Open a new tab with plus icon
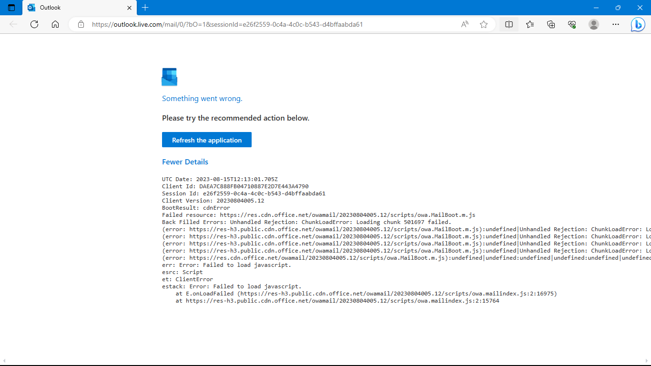This screenshot has height=366, width=651. click(x=145, y=8)
